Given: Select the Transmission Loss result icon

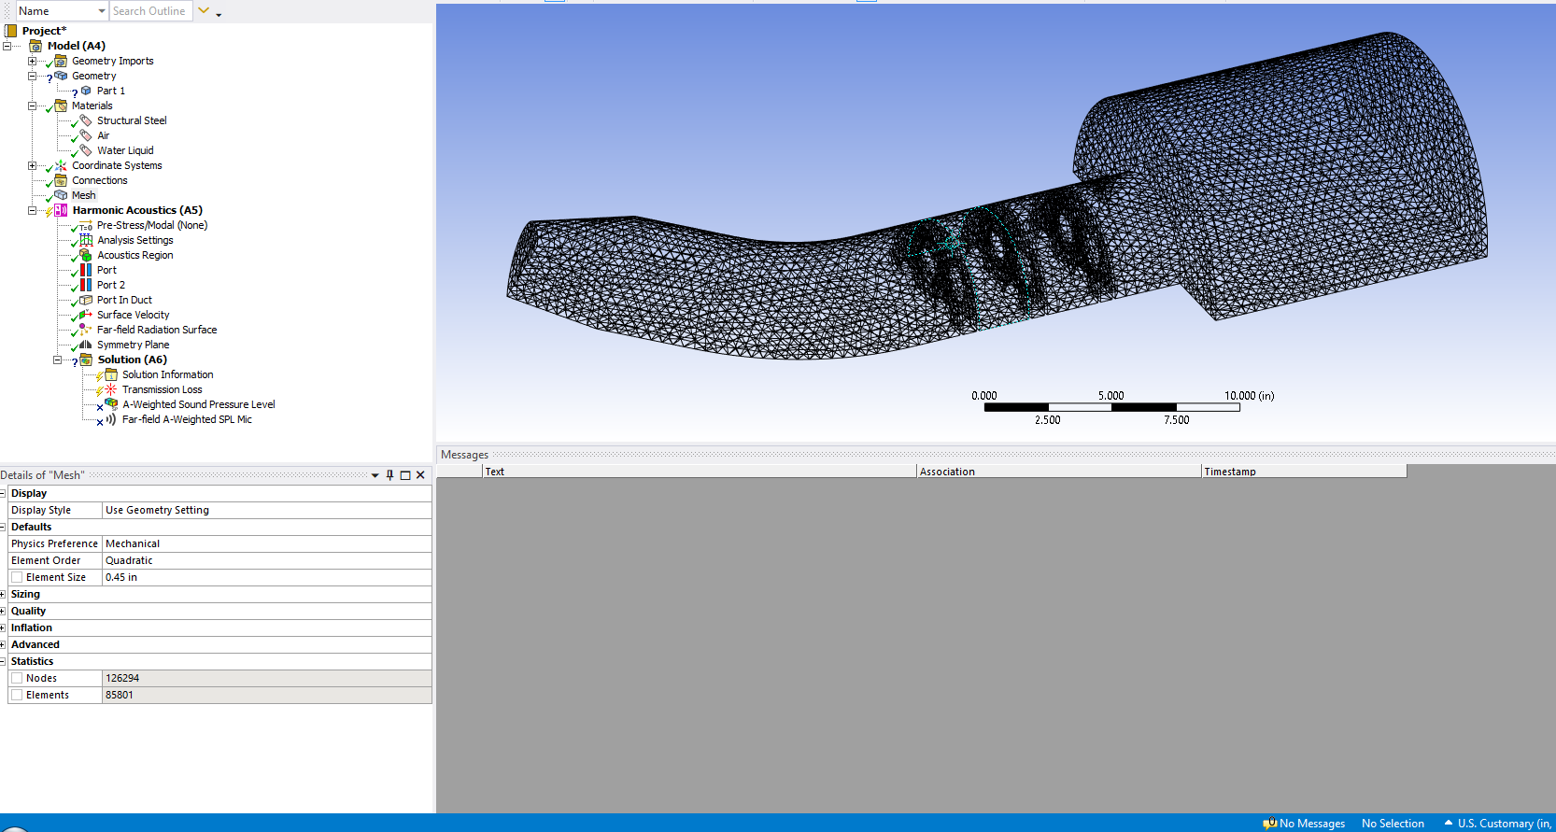Looking at the screenshot, I should point(111,389).
